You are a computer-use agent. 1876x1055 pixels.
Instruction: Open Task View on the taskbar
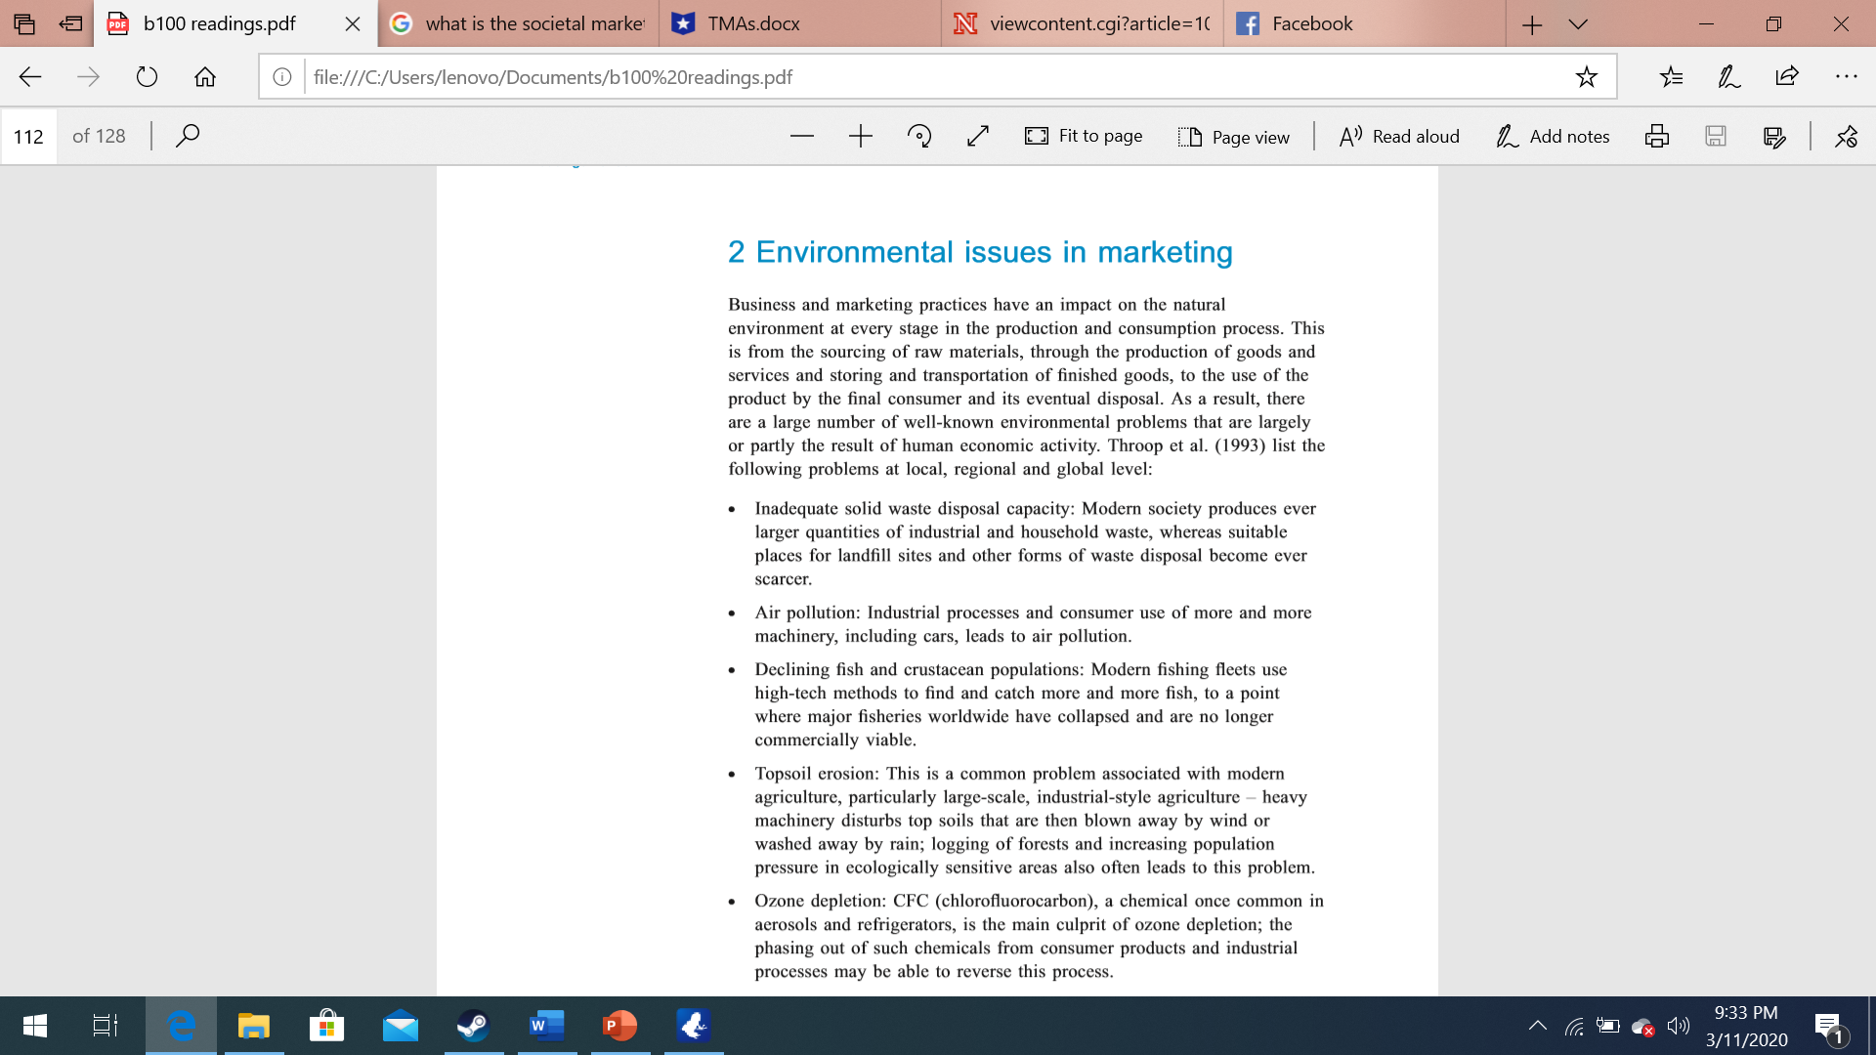click(105, 1026)
